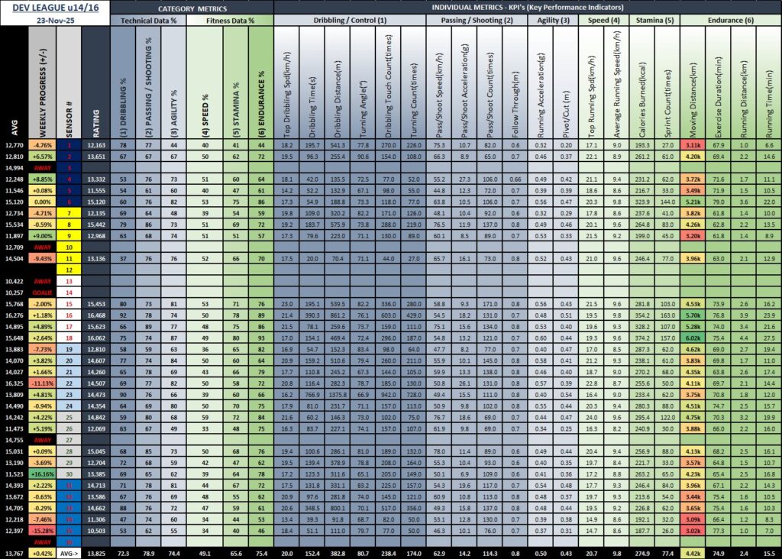Select the INDIVIDUAL METRICS - KPI's header
The image size is (782, 559).
[x=527, y=7]
